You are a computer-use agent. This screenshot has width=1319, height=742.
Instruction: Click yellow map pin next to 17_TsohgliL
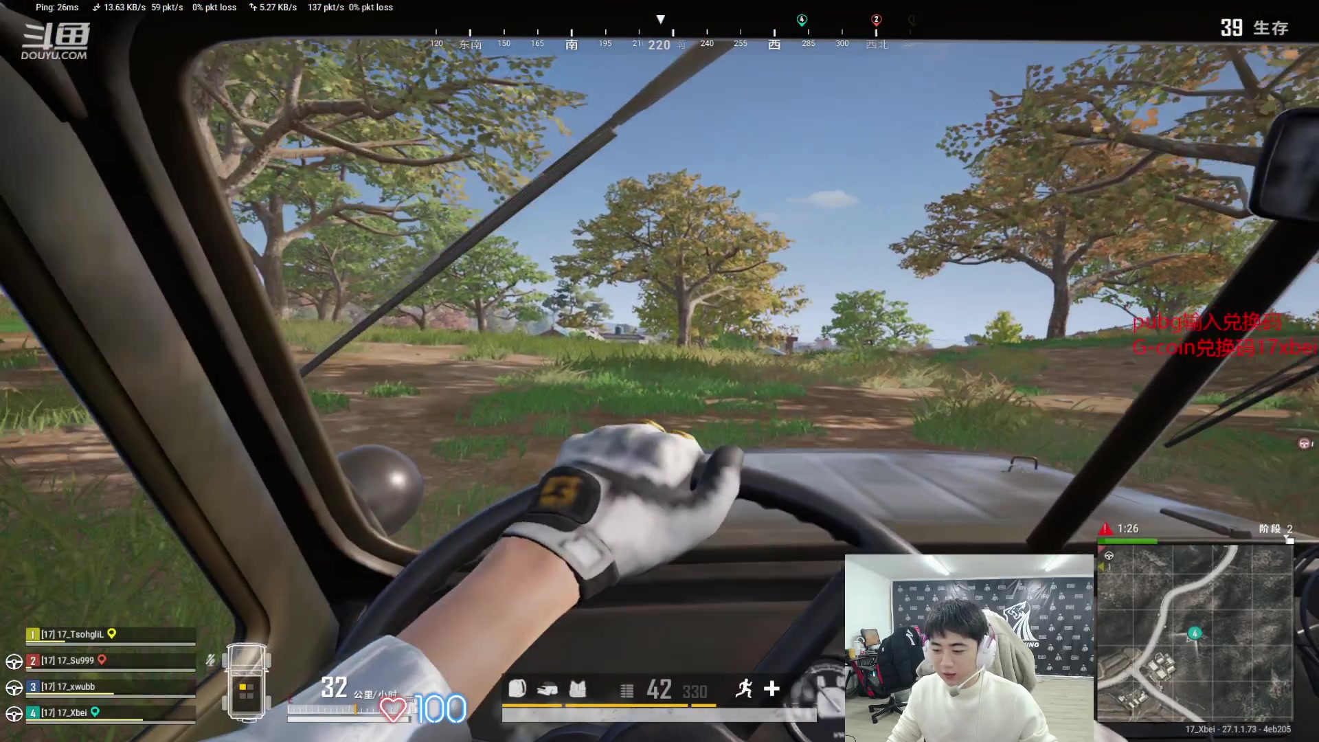[112, 633]
